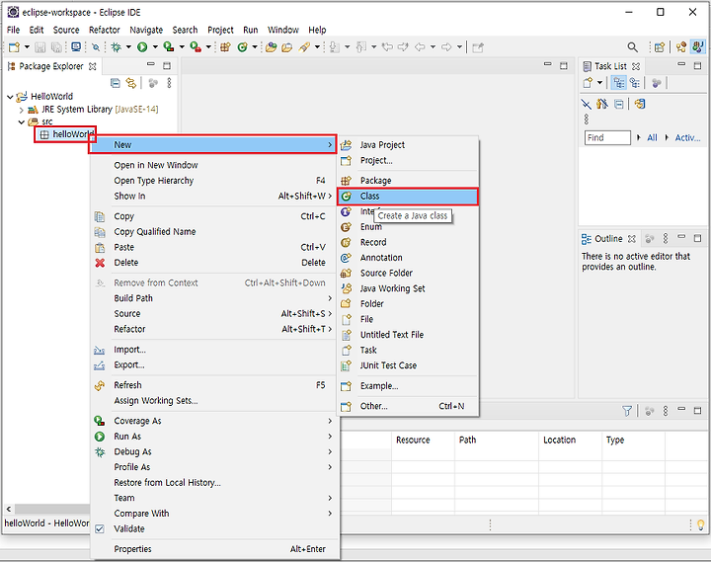Click the New wizard toolbar icon
Image resolution: width=711 pixels, height=562 pixels.
click(14, 47)
